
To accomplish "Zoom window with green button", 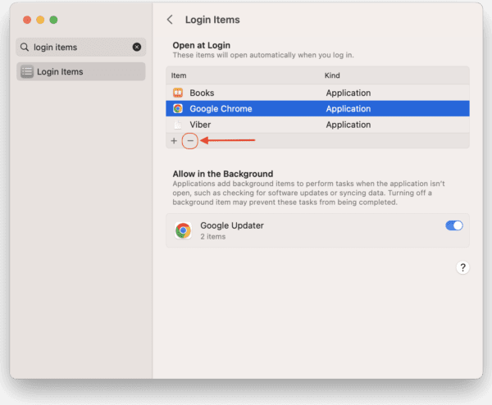I will [x=53, y=20].
